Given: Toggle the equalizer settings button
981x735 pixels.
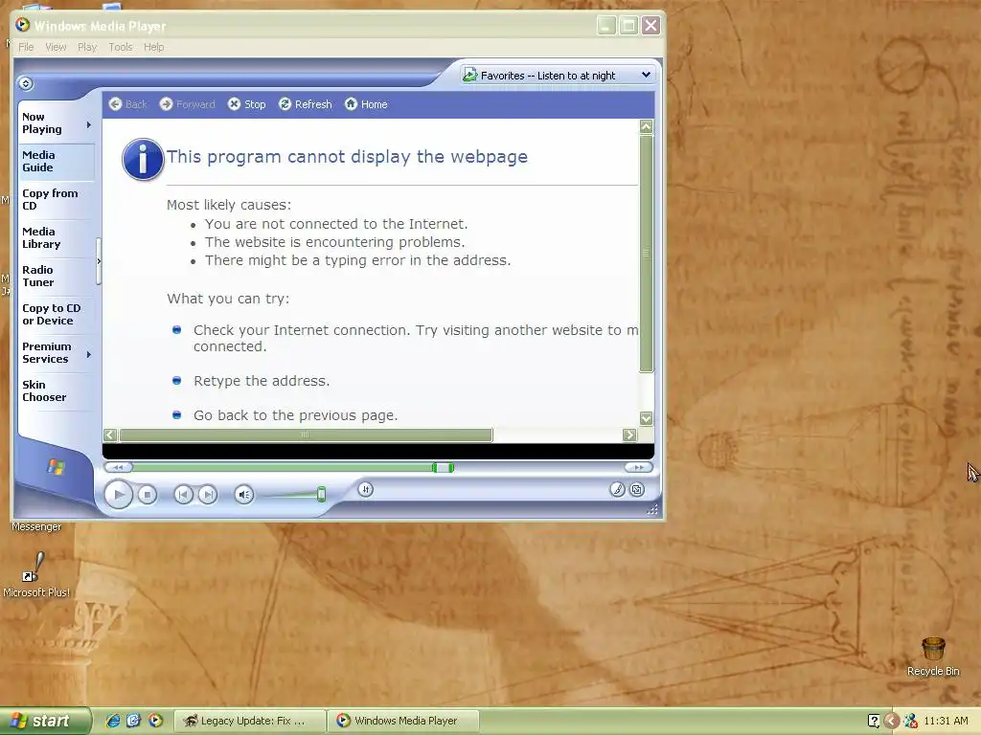Looking at the screenshot, I should [366, 489].
